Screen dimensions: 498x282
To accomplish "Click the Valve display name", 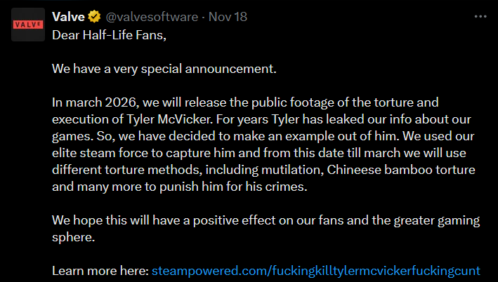I will 68,17.
